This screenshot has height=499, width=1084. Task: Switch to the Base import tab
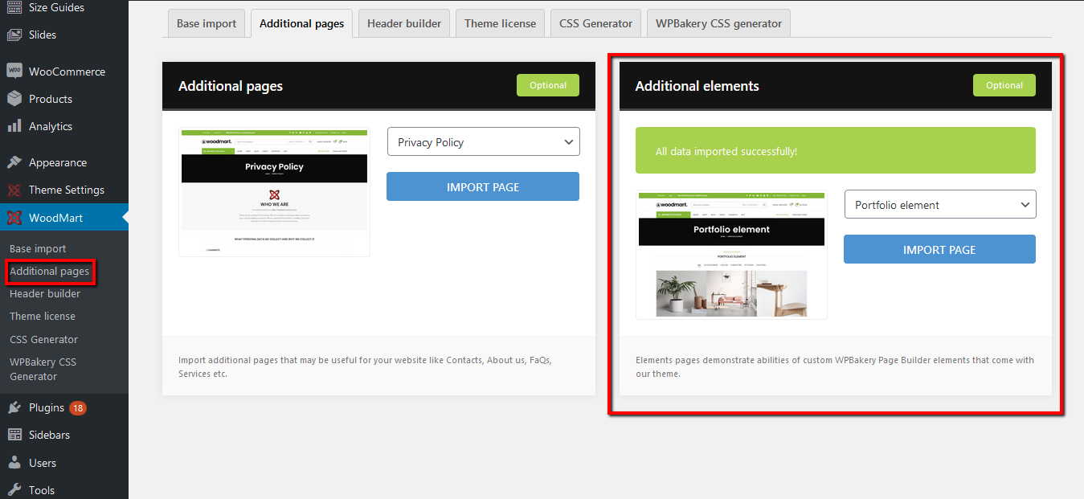point(207,23)
